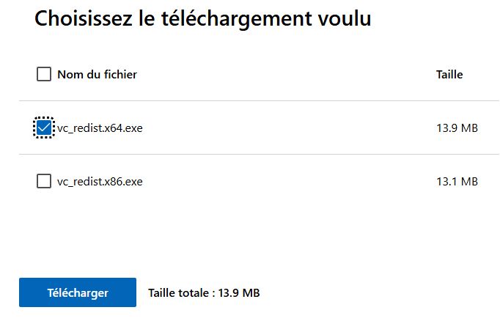Click the vc_redist.x86.exe file name
500x321 pixels.
100,182
